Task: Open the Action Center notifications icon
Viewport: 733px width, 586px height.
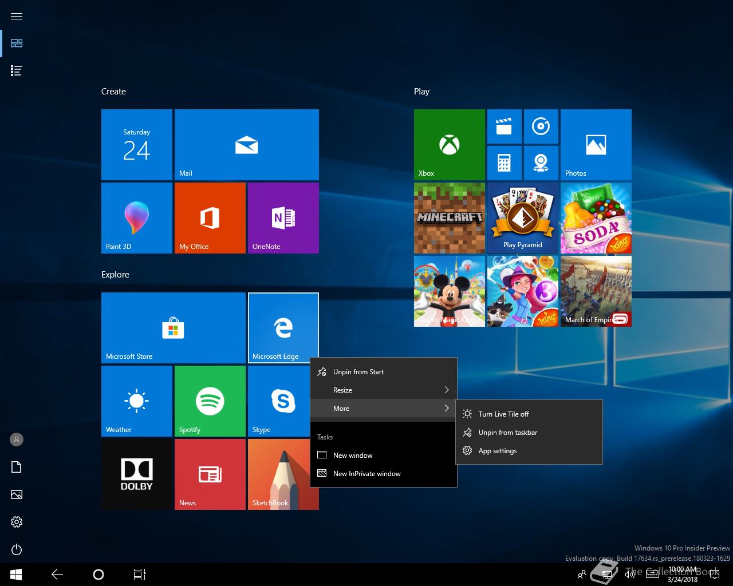Action: 714,574
